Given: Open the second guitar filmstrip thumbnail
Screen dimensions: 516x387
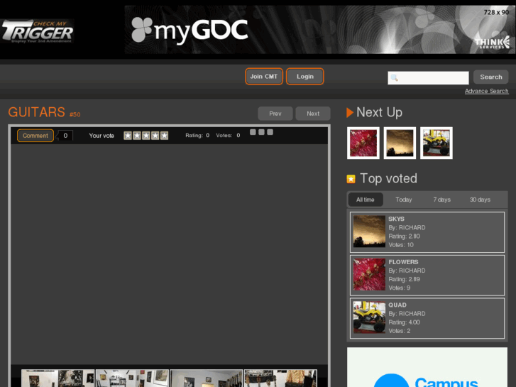Looking at the screenshot, I should 132,378.
